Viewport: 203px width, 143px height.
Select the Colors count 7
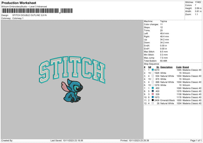(x=196, y=5)
